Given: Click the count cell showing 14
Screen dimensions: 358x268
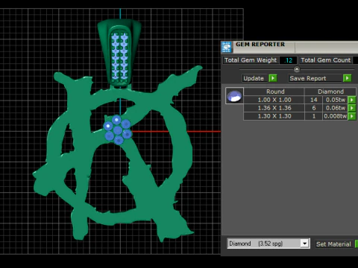Looking at the screenshot, I should coord(314,100).
